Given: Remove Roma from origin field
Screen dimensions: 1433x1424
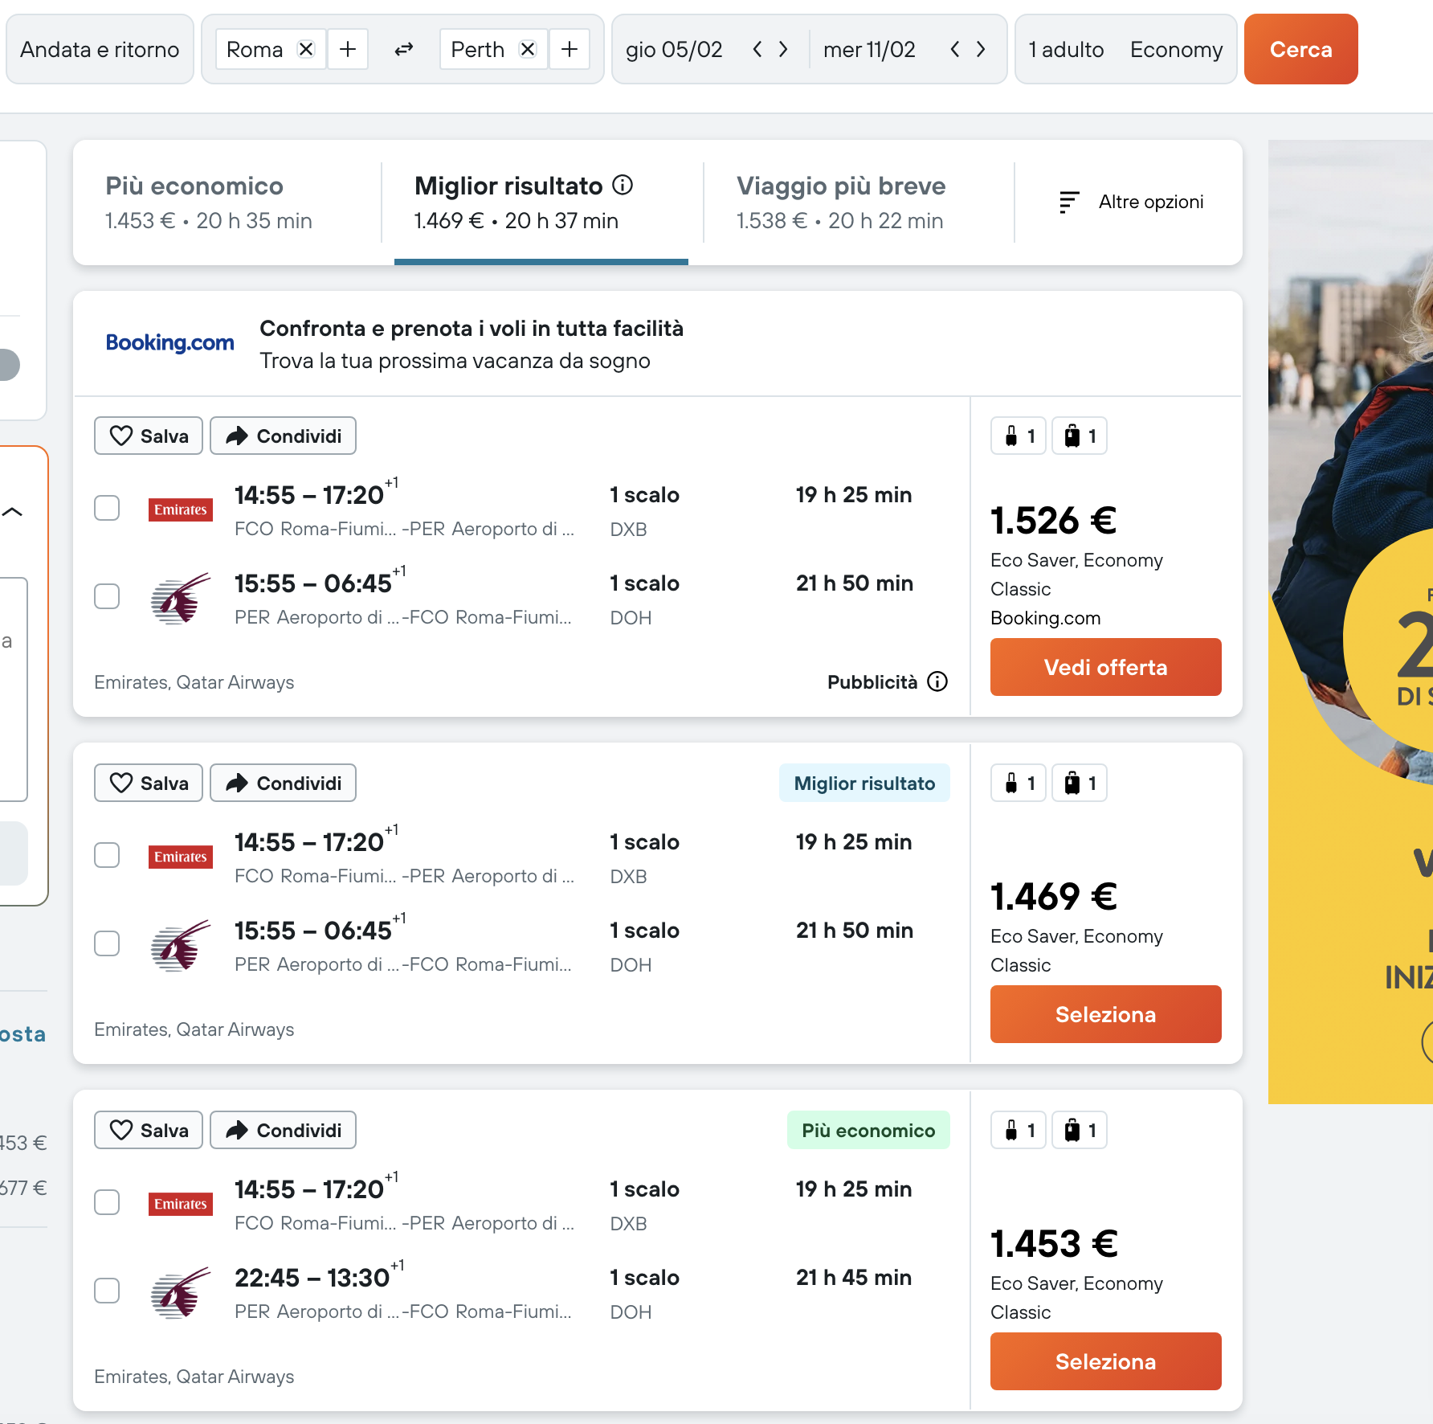Looking at the screenshot, I should coord(306,49).
